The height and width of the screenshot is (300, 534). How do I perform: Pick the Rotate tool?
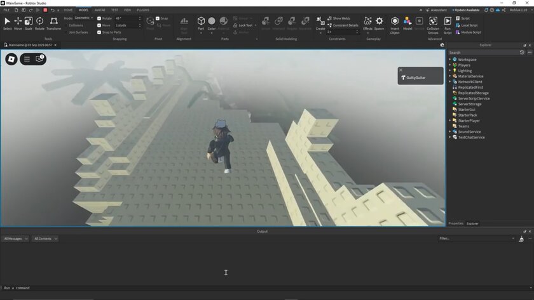click(39, 23)
